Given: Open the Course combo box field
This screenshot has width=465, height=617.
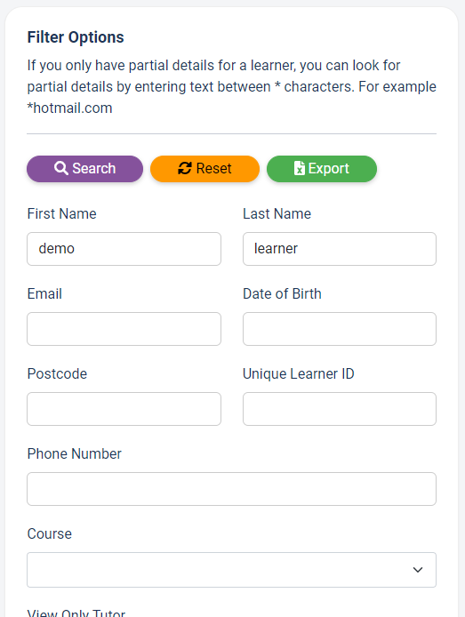Looking at the screenshot, I should tap(231, 569).
